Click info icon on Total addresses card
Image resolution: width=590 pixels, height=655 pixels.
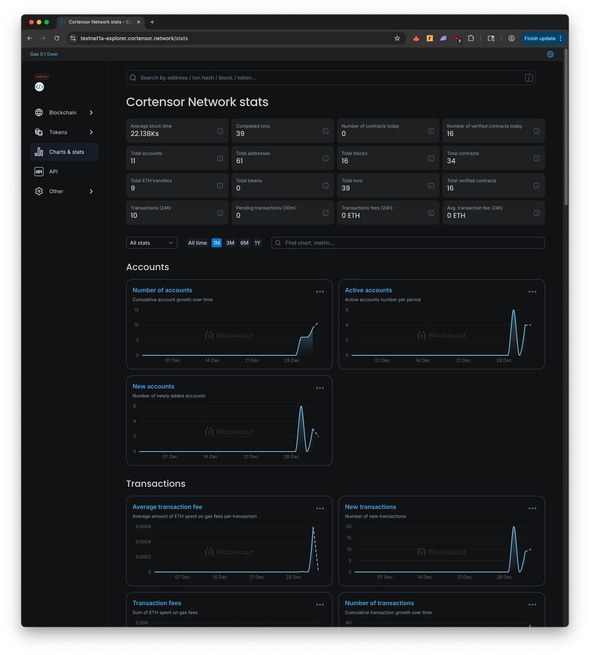point(325,158)
